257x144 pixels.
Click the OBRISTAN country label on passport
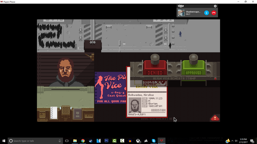click(x=158, y=110)
